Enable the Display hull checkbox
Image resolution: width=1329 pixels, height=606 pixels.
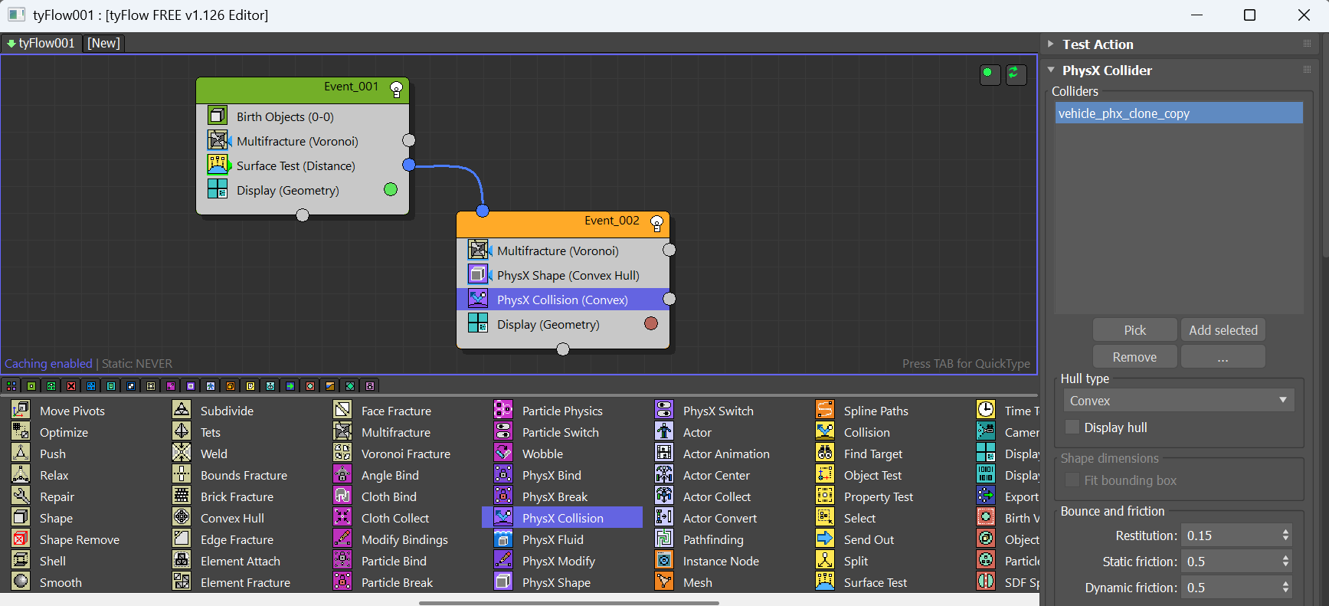tap(1072, 427)
